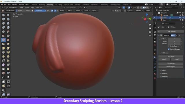Open the Material properties tab
This screenshot has height=104, width=185.
155,74
